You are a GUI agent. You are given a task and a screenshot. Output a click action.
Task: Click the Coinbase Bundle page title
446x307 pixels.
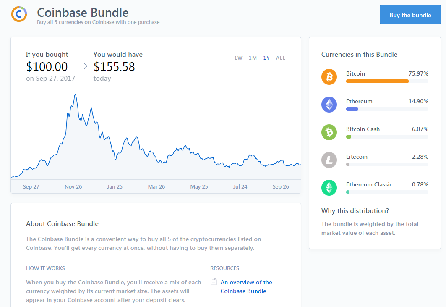tap(83, 12)
